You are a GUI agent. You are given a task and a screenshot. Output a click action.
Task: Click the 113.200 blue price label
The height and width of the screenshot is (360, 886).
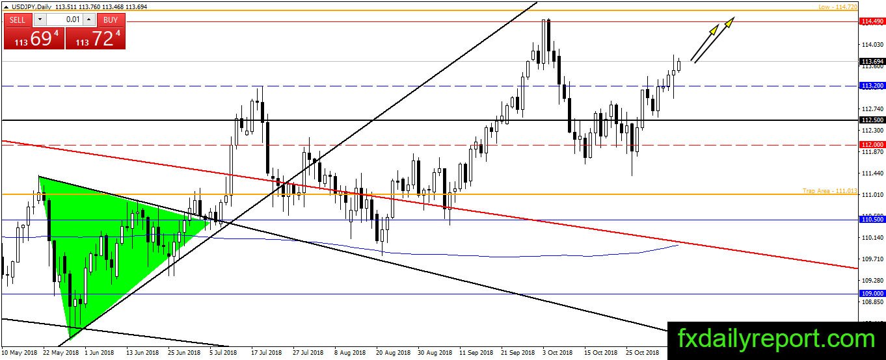872,85
